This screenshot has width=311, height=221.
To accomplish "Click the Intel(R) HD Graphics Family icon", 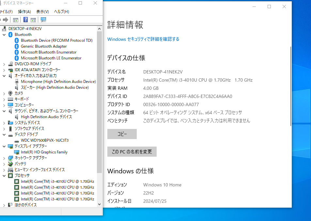I will 17,152.
